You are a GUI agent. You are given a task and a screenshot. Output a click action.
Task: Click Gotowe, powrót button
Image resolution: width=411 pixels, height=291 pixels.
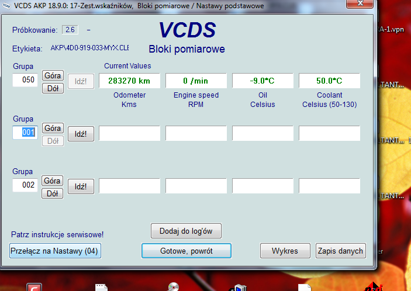tap(186, 251)
